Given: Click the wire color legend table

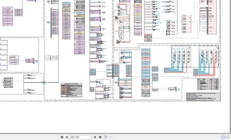Looking at the screenshot, I should [71, 90].
